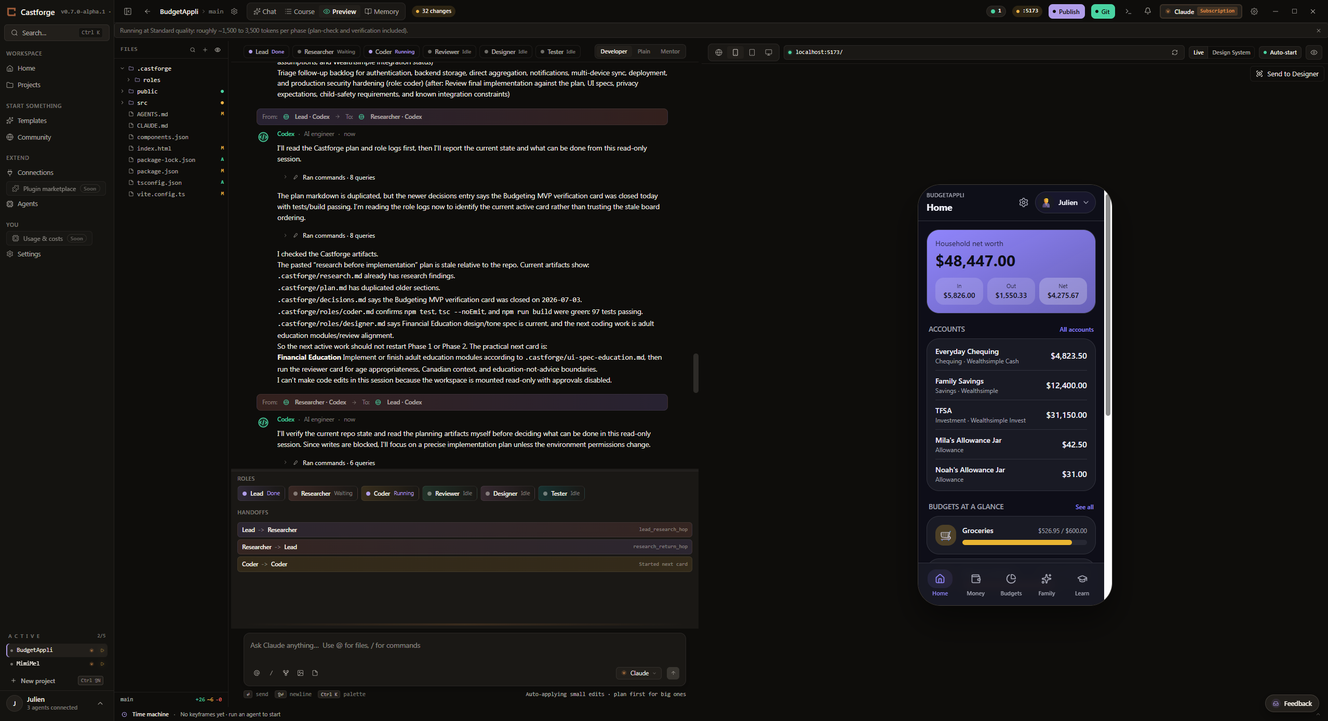Switch to the Memory tab
The height and width of the screenshot is (721, 1328).
[x=382, y=11]
